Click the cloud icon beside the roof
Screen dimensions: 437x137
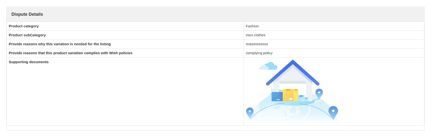[x=268, y=66]
